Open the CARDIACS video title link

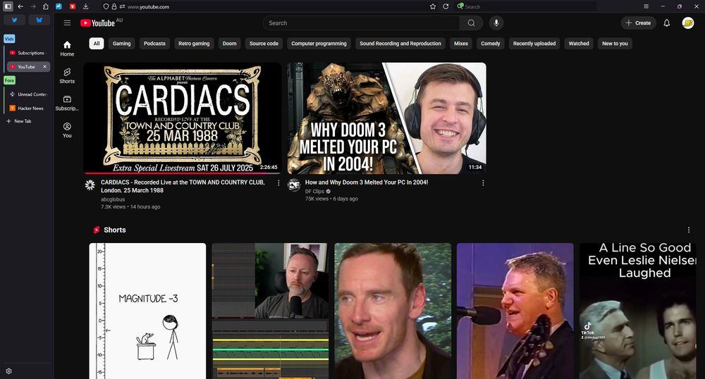[183, 187]
